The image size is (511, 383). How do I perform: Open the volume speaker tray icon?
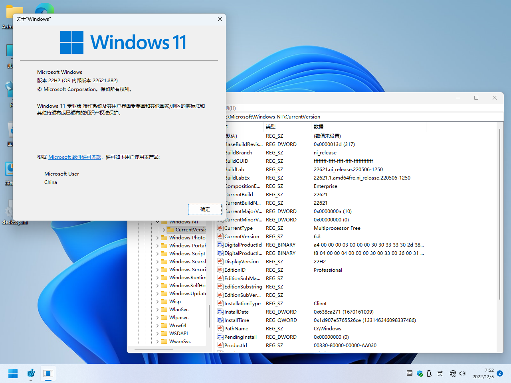462,373
